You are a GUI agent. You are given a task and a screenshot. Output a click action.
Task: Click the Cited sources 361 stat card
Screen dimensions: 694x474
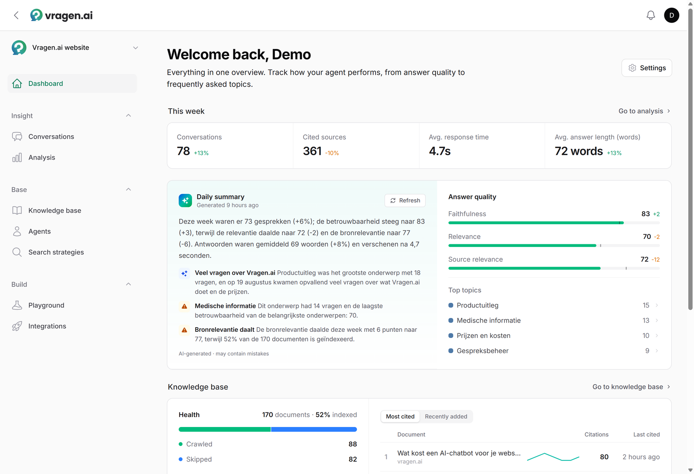pos(356,146)
